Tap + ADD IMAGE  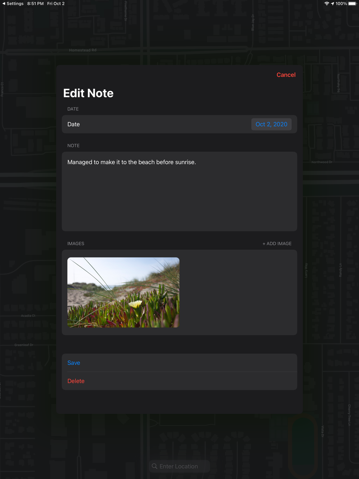[x=277, y=243]
